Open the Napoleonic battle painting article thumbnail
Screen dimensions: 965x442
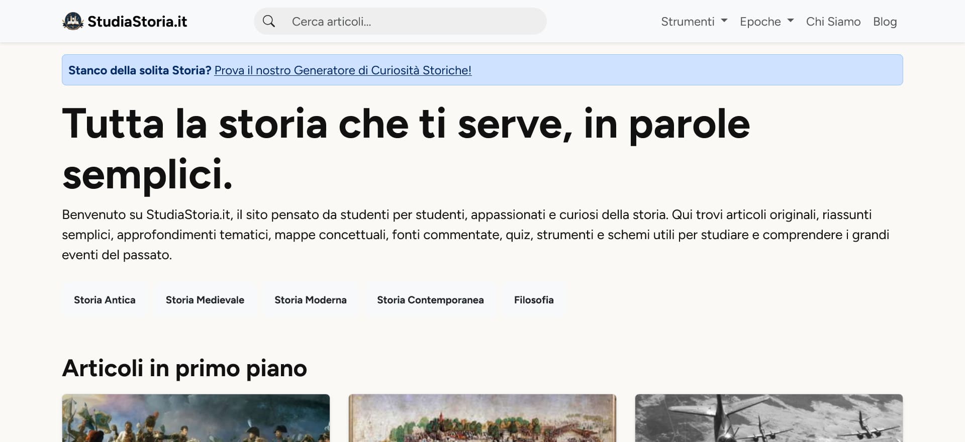(x=196, y=418)
